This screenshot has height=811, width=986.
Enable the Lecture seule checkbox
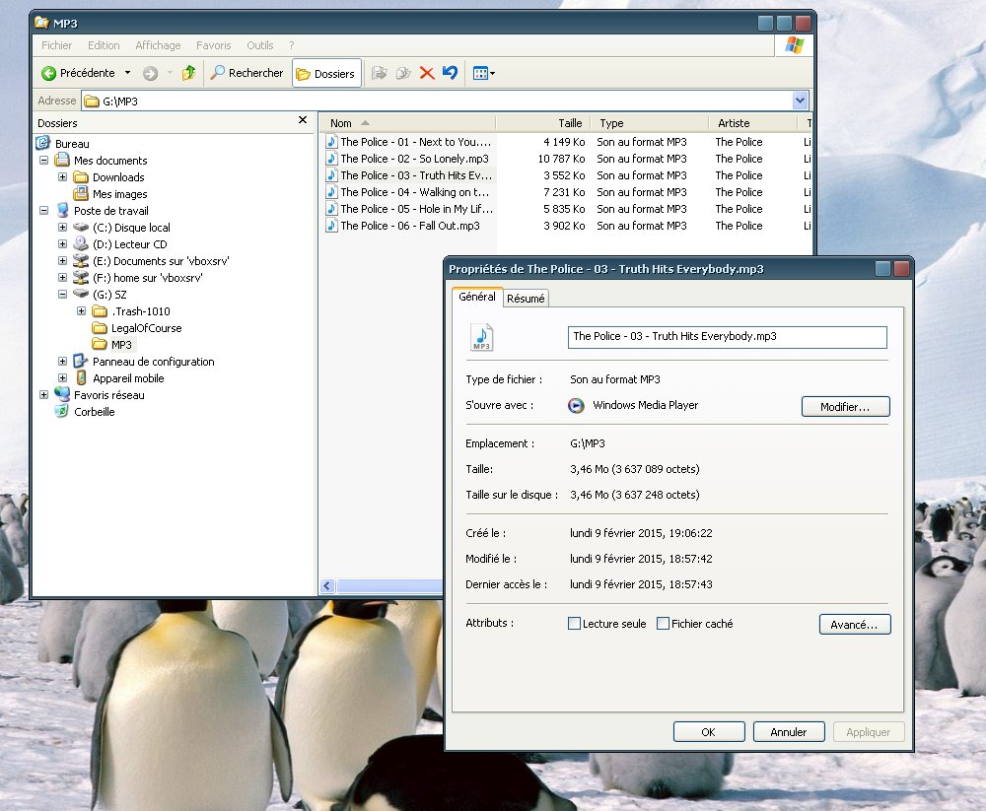574,624
